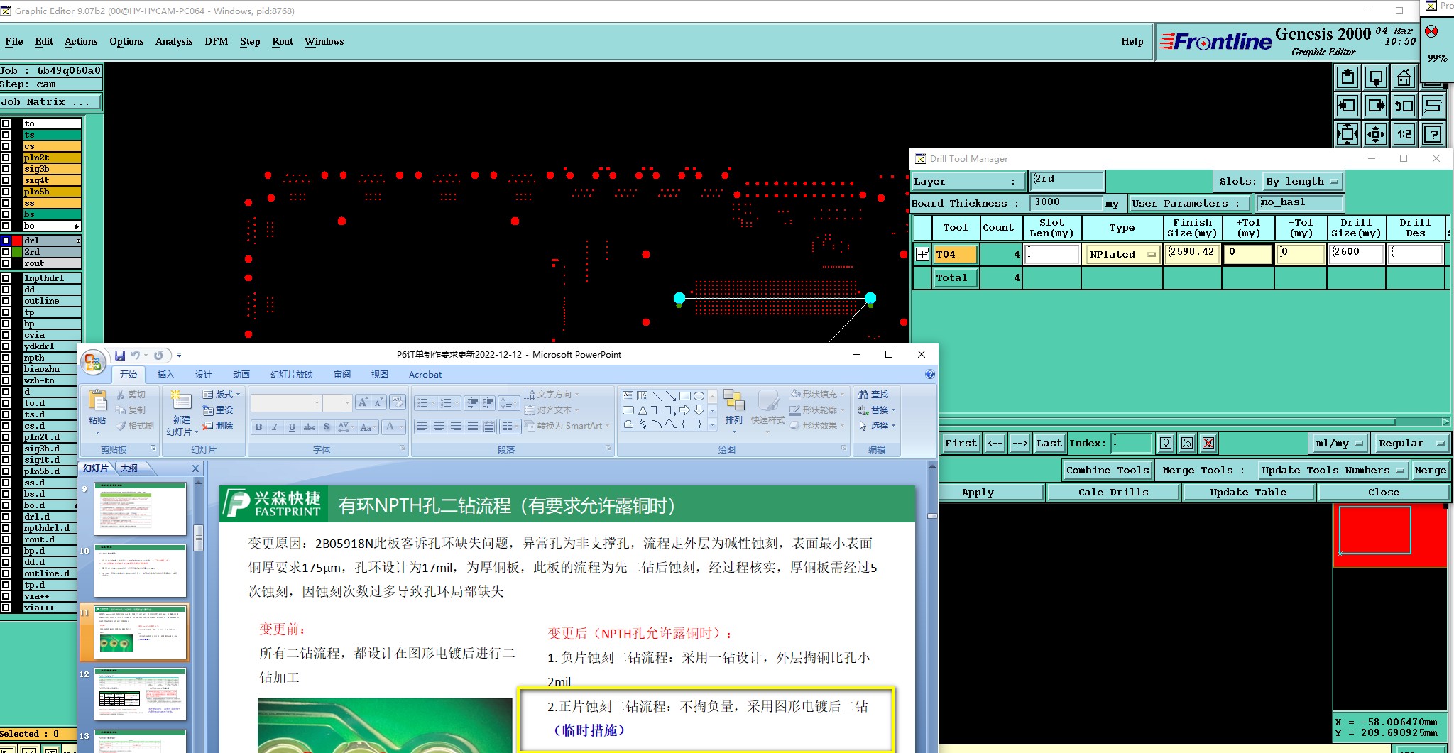
Task: Click the lightbulb highlight icon beside Index
Action: pos(1166,444)
